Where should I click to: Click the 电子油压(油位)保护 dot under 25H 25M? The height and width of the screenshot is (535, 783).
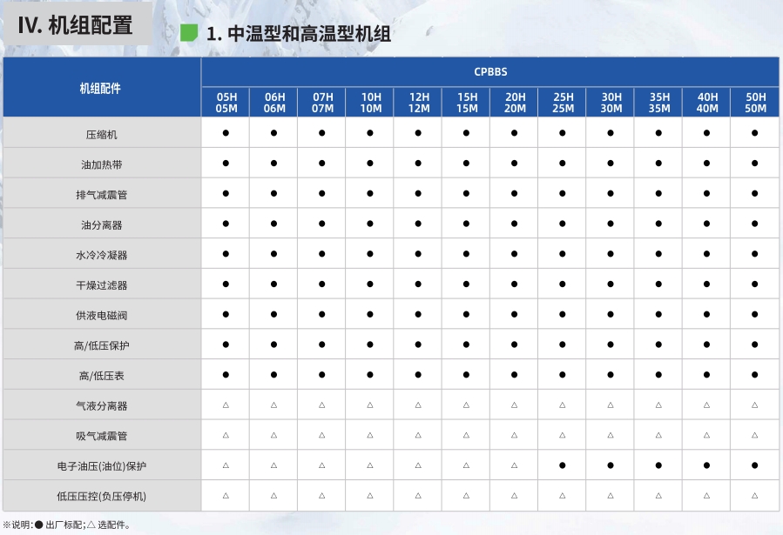click(x=563, y=465)
